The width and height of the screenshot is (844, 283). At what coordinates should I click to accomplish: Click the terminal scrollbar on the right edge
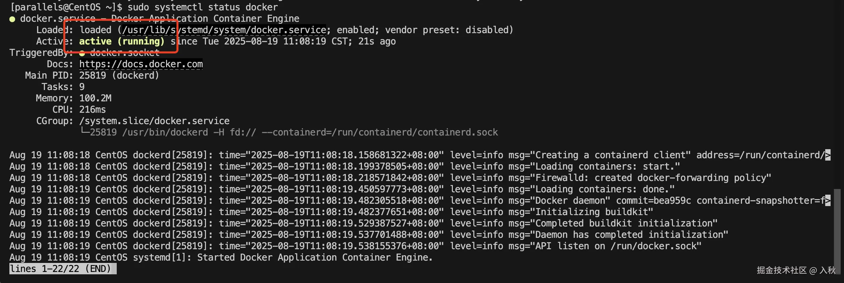(838, 227)
